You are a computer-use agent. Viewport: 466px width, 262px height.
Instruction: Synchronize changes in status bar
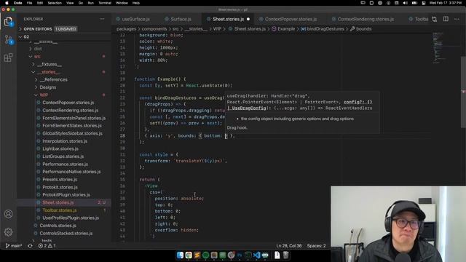[x=30, y=246]
